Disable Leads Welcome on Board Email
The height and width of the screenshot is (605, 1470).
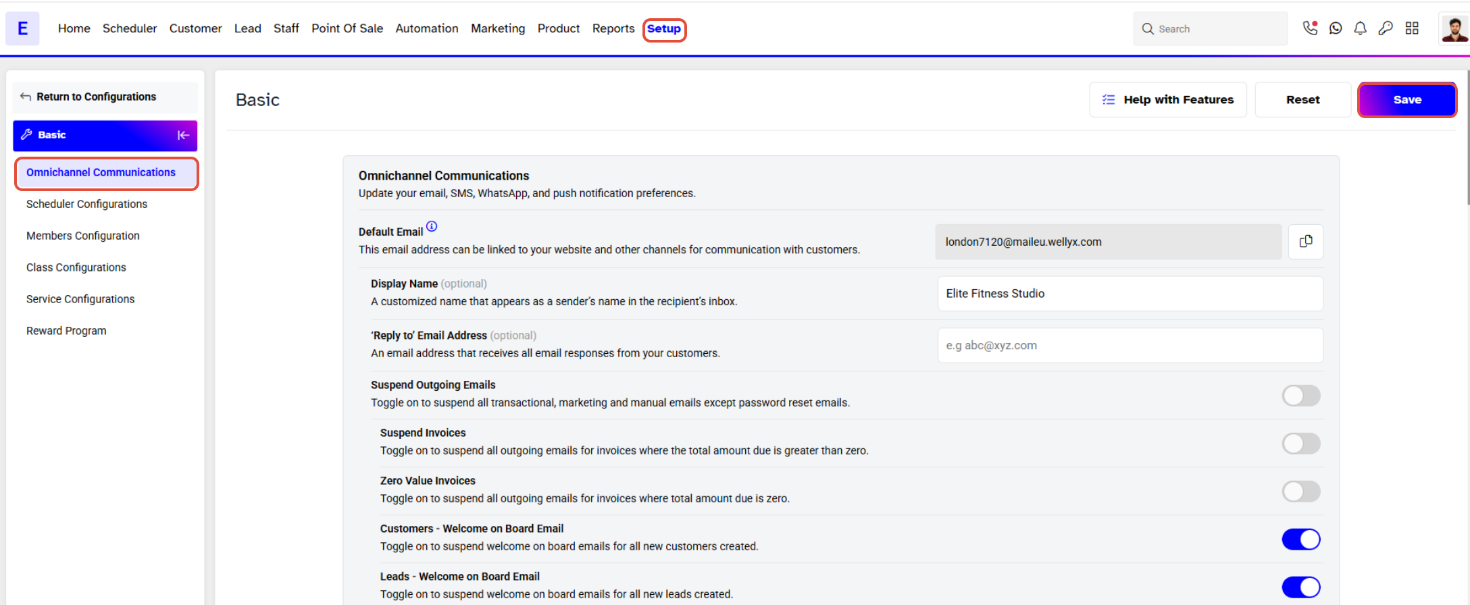(1301, 587)
